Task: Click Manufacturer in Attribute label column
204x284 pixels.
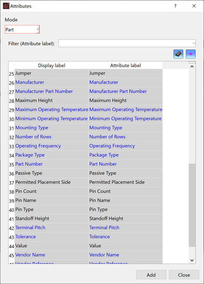Action: click(x=126, y=82)
